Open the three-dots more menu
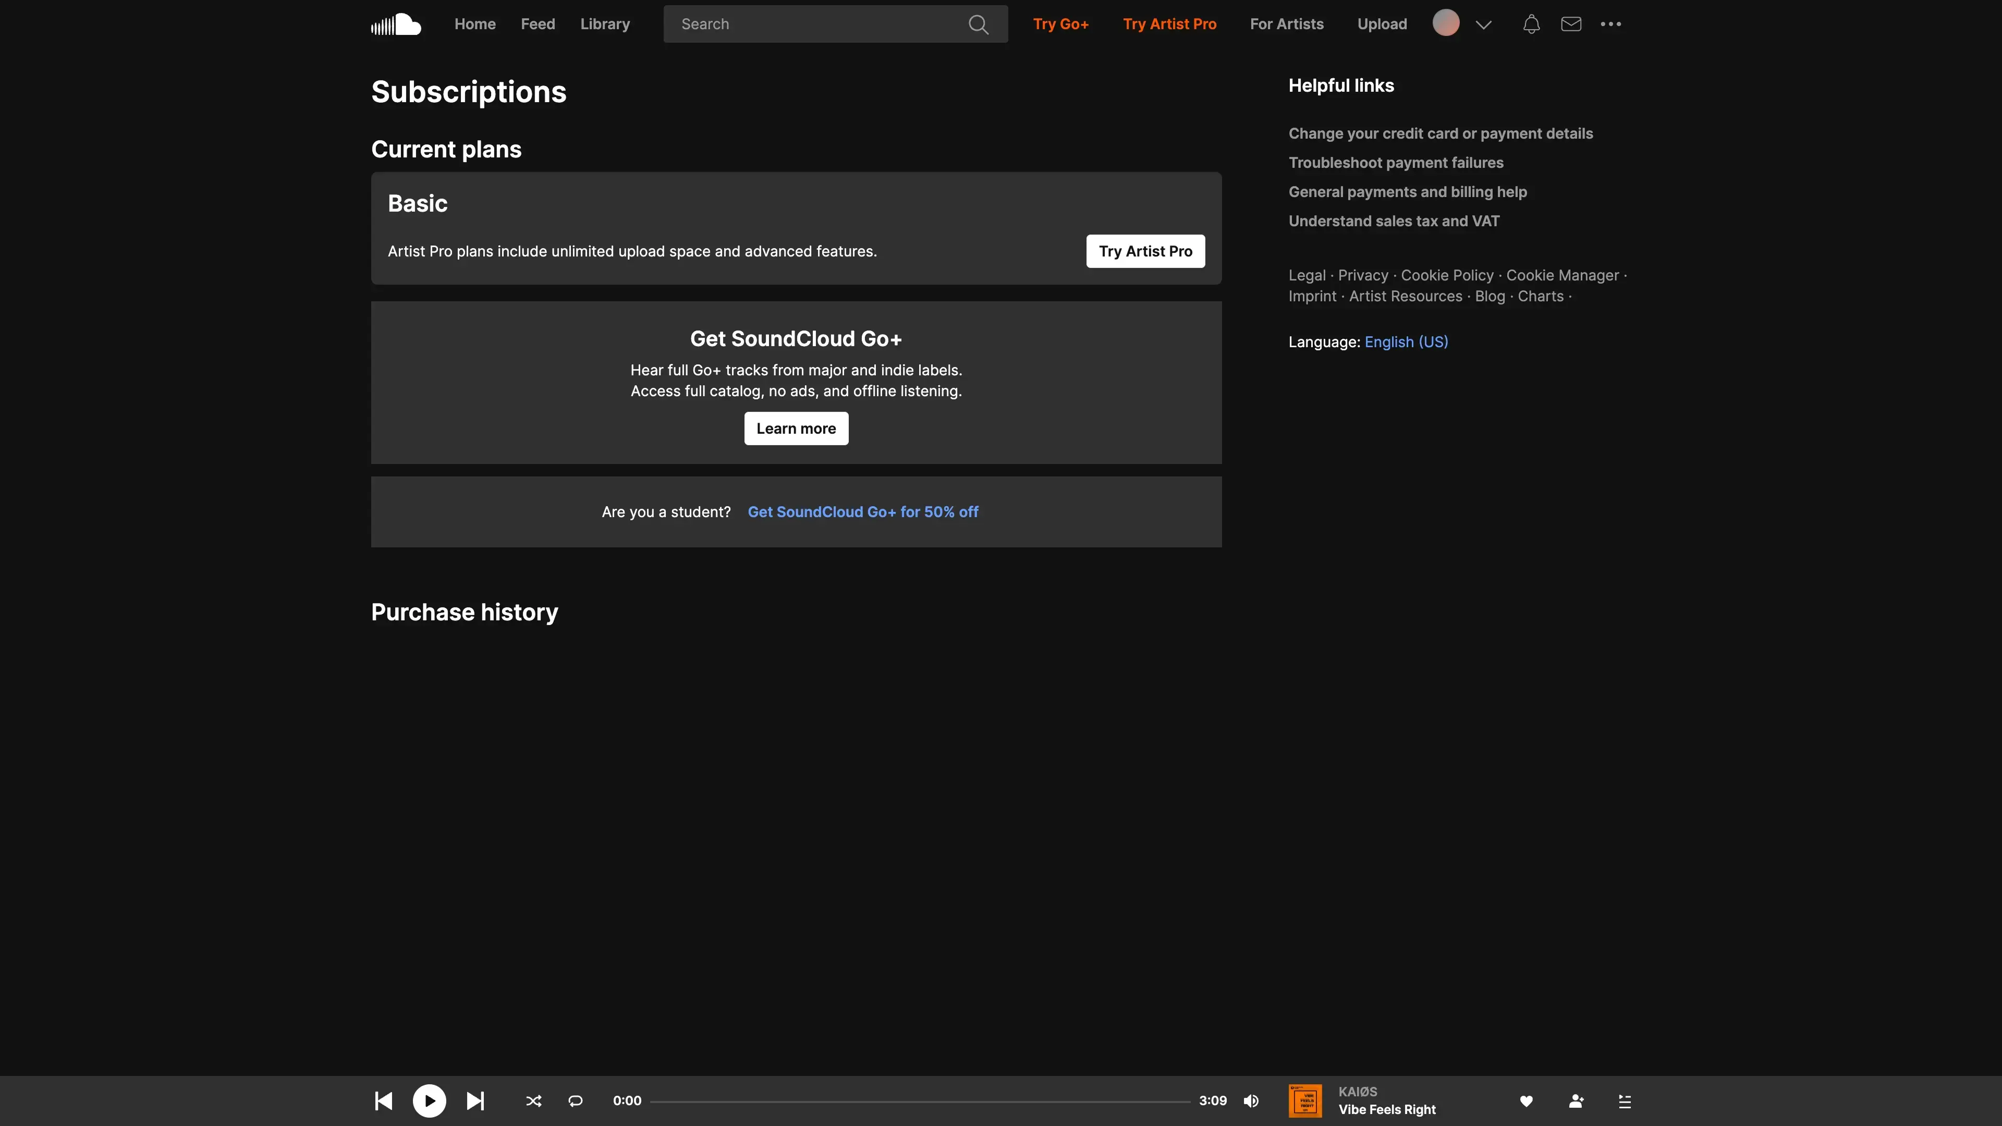The height and width of the screenshot is (1126, 2002). coord(1610,24)
